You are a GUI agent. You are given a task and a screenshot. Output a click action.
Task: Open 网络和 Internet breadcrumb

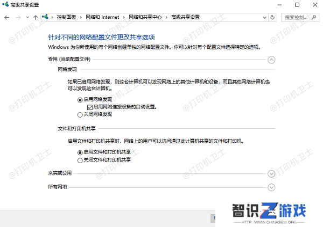tap(102, 17)
